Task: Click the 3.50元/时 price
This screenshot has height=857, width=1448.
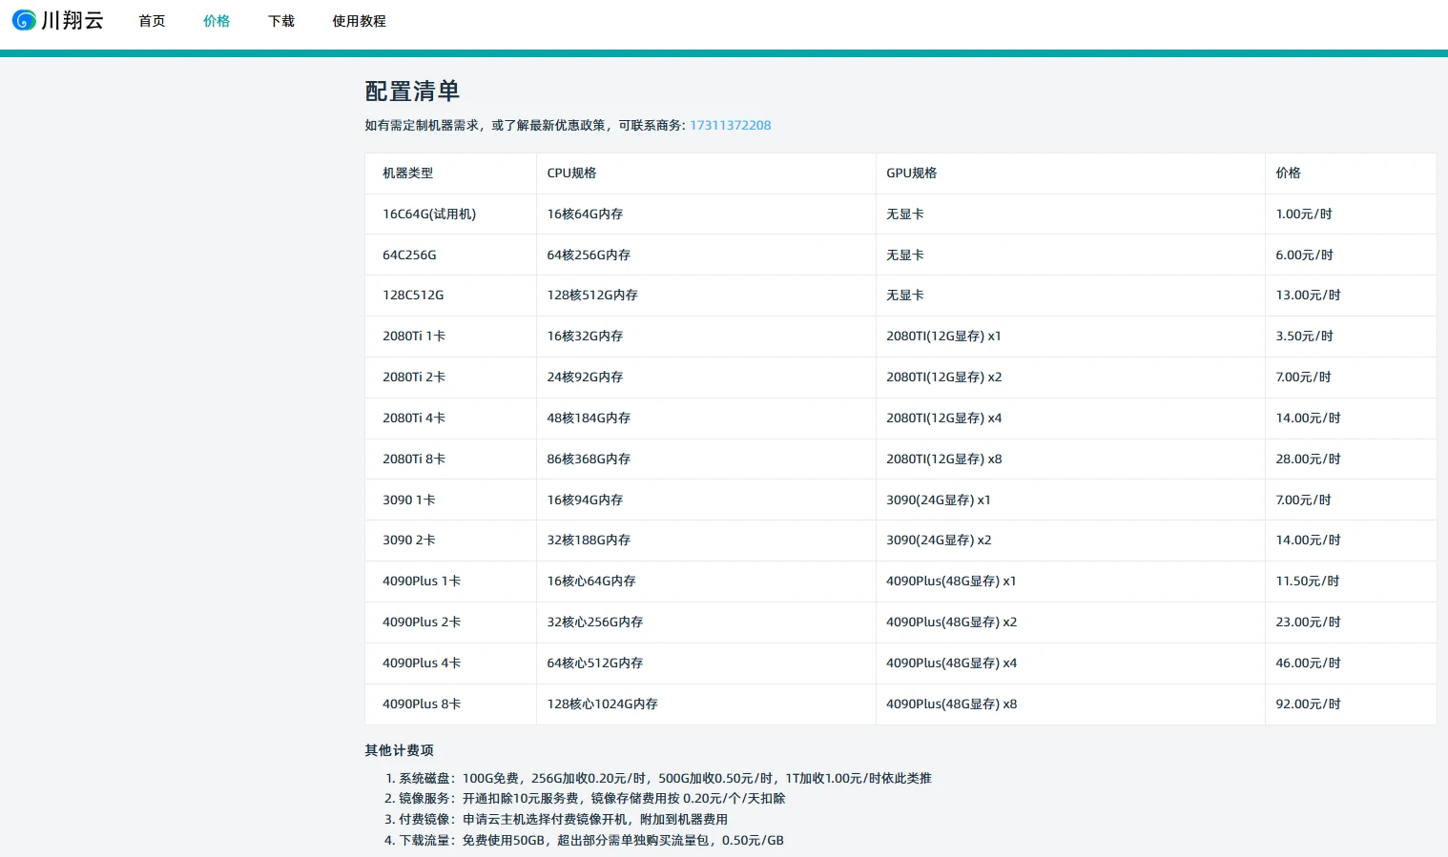Action: [x=1305, y=336]
